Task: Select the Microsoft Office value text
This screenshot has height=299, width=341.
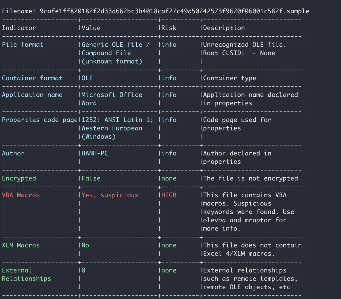Action: point(112,95)
